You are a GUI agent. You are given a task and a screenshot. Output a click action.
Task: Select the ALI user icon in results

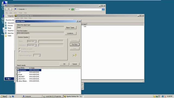point(17,72)
